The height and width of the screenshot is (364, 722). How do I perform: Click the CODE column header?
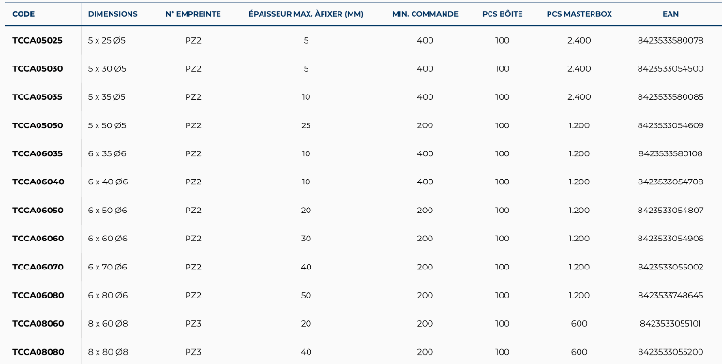[x=23, y=14]
